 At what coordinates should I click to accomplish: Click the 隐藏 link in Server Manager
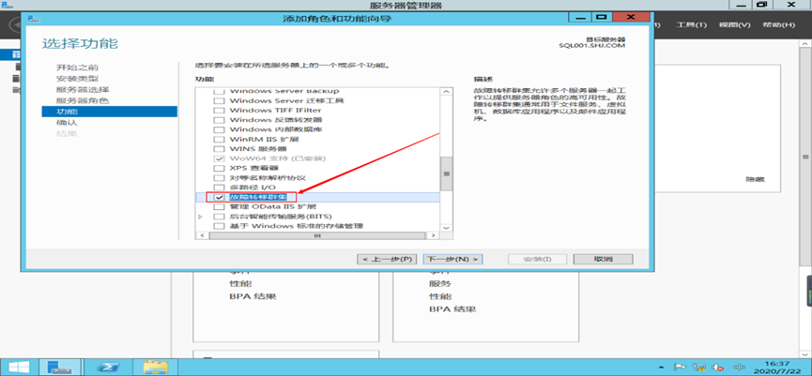pos(755,179)
